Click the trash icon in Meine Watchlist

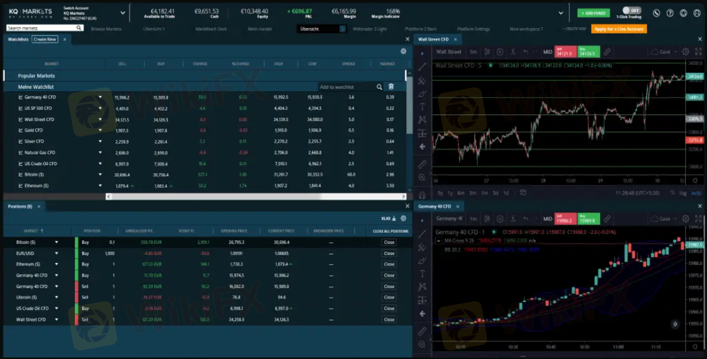pos(391,87)
